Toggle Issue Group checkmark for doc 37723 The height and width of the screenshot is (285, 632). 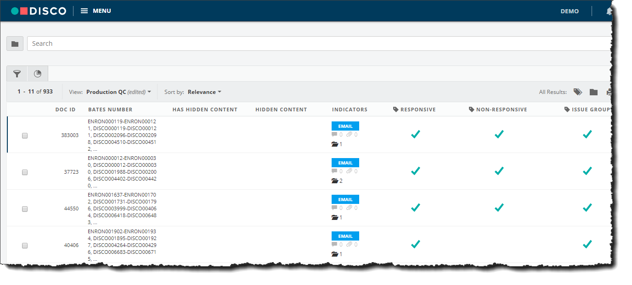point(587,171)
